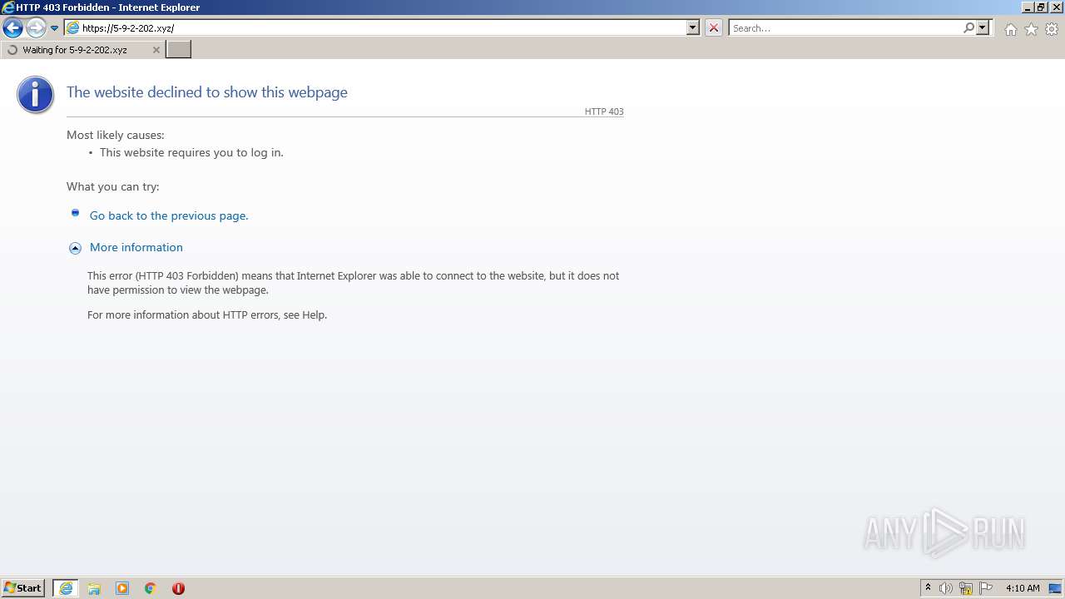Click the bullet beside Go back link
Image resolution: width=1065 pixels, height=599 pixels.
tap(75, 213)
